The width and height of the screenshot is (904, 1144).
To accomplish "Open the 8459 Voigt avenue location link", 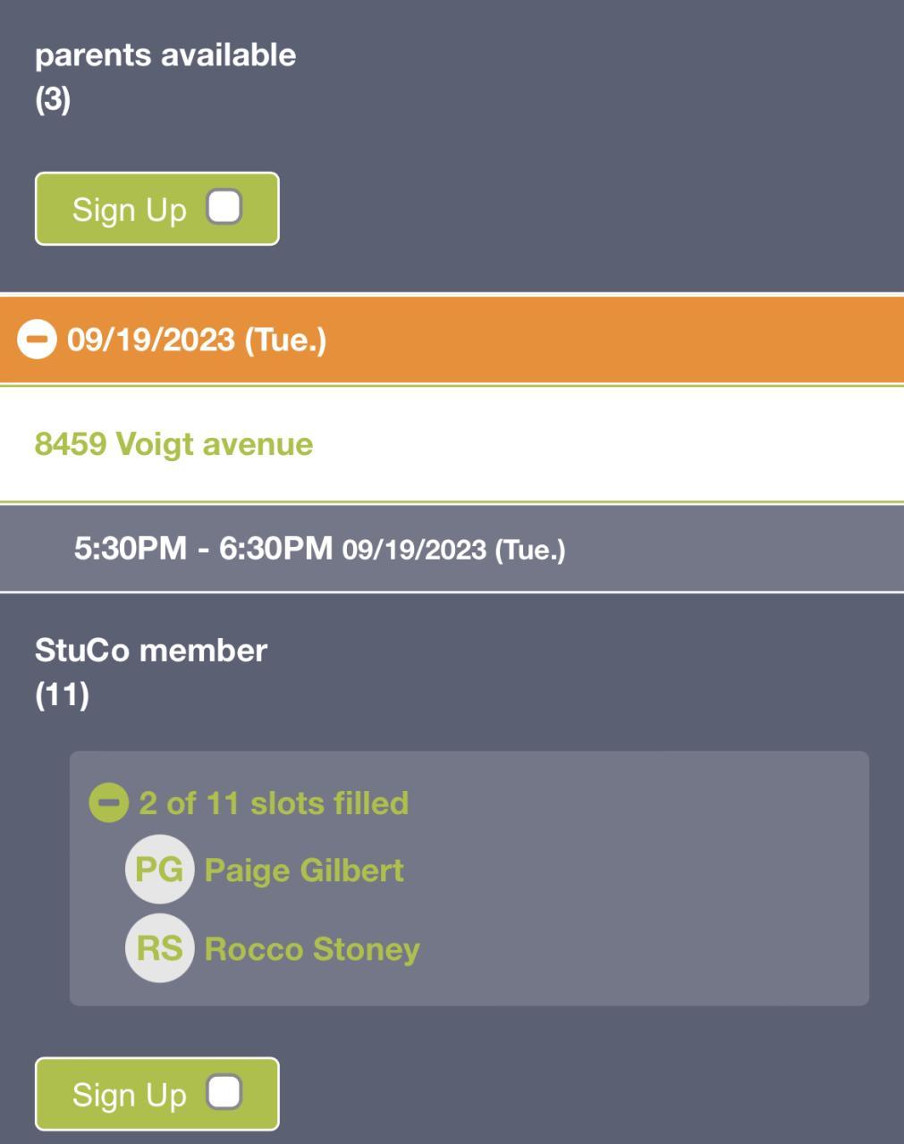I will (x=173, y=444).
